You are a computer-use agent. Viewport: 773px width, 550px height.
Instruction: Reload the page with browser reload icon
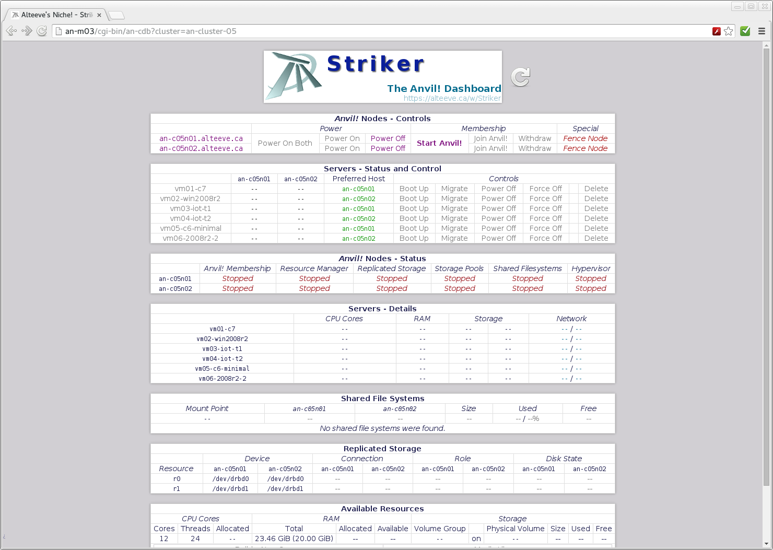(42, 31)
